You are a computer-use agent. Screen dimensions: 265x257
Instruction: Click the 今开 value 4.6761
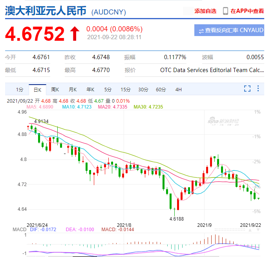41,57
